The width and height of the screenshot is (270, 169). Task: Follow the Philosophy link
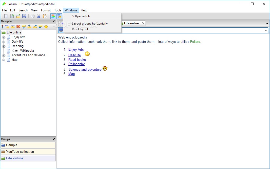(x=76, y=64)
